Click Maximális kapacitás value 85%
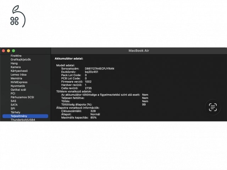This screenshot has height=170, width=227. tap(93, 118)
